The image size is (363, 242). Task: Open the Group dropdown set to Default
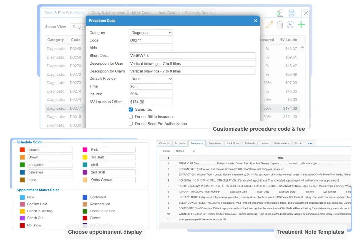click(185, 151)
